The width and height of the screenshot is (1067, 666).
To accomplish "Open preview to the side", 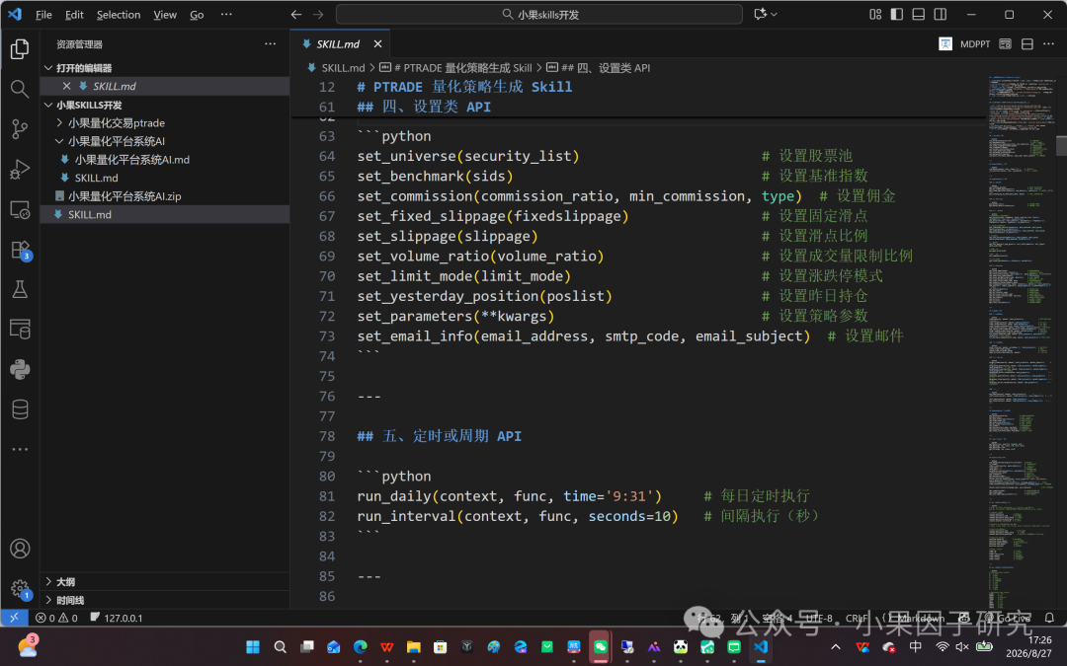I will [1005, 43].
